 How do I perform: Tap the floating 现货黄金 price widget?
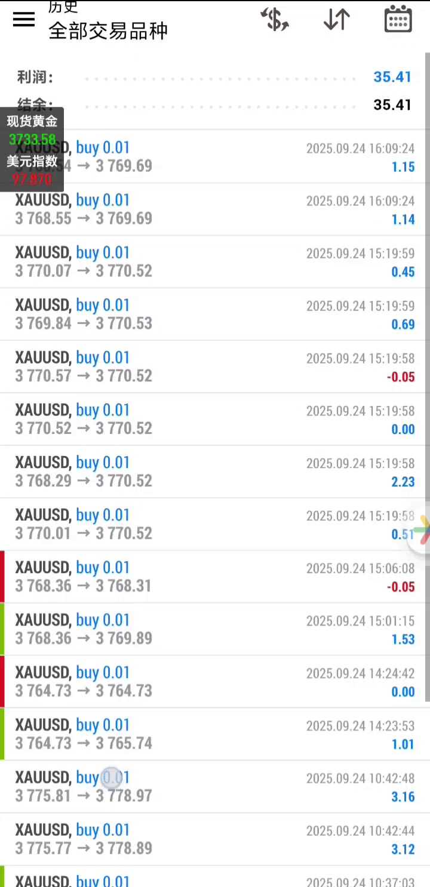tap(32, 149)
